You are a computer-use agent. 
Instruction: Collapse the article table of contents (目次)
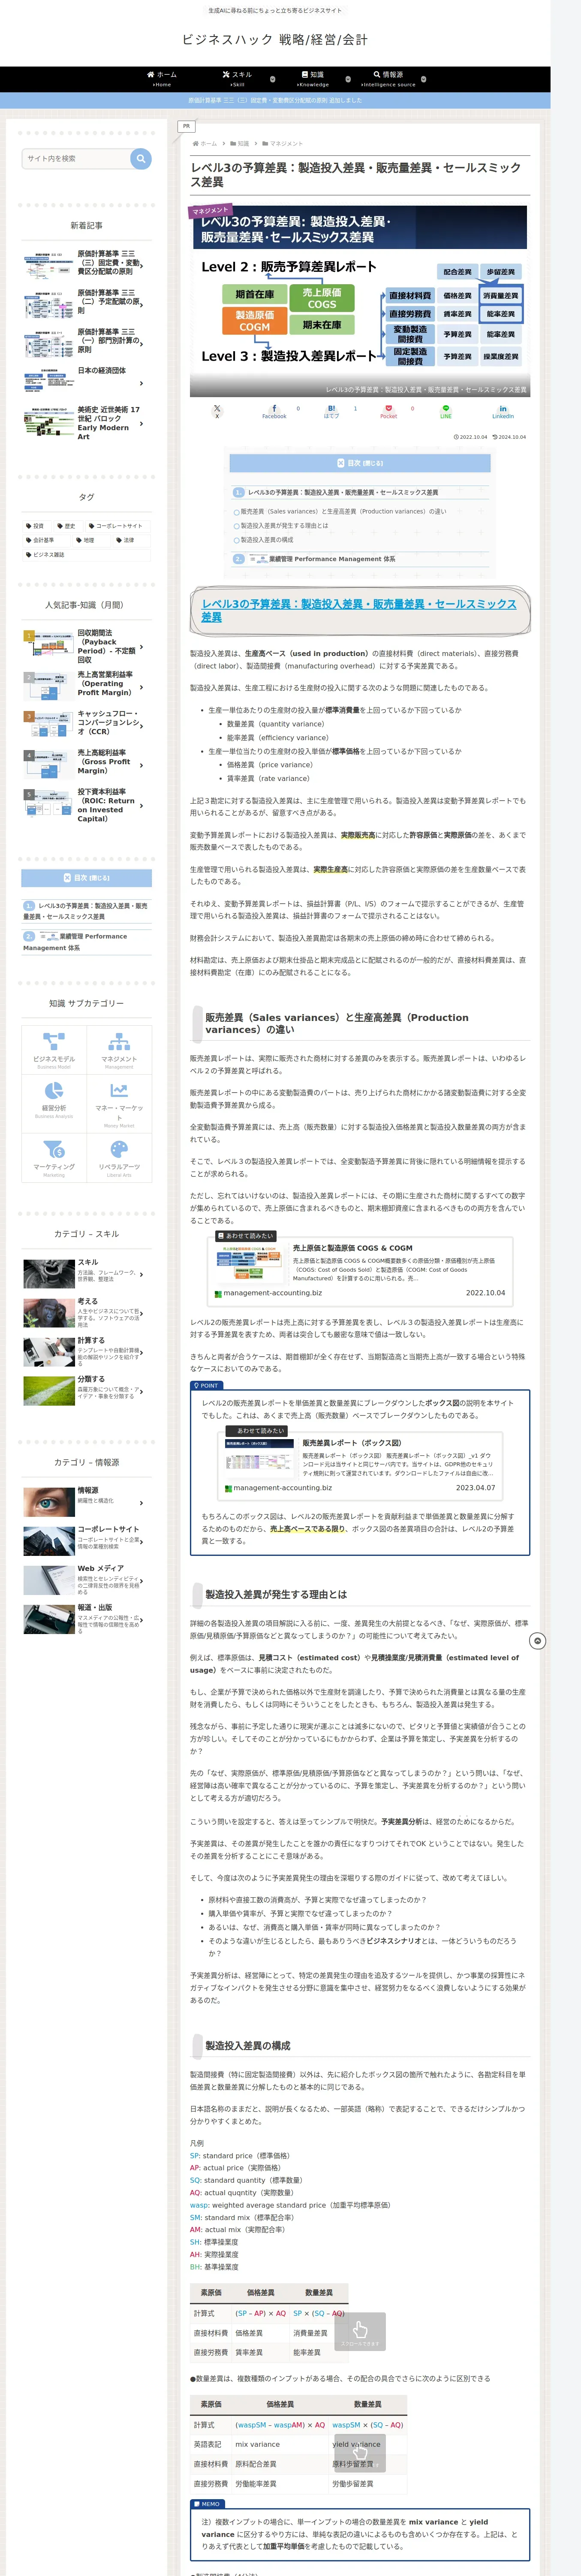(359, 463)
